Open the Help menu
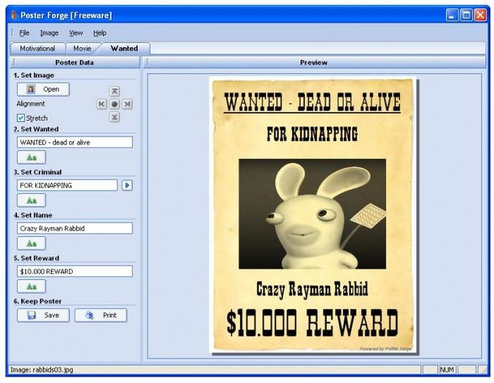 (100, 33)
